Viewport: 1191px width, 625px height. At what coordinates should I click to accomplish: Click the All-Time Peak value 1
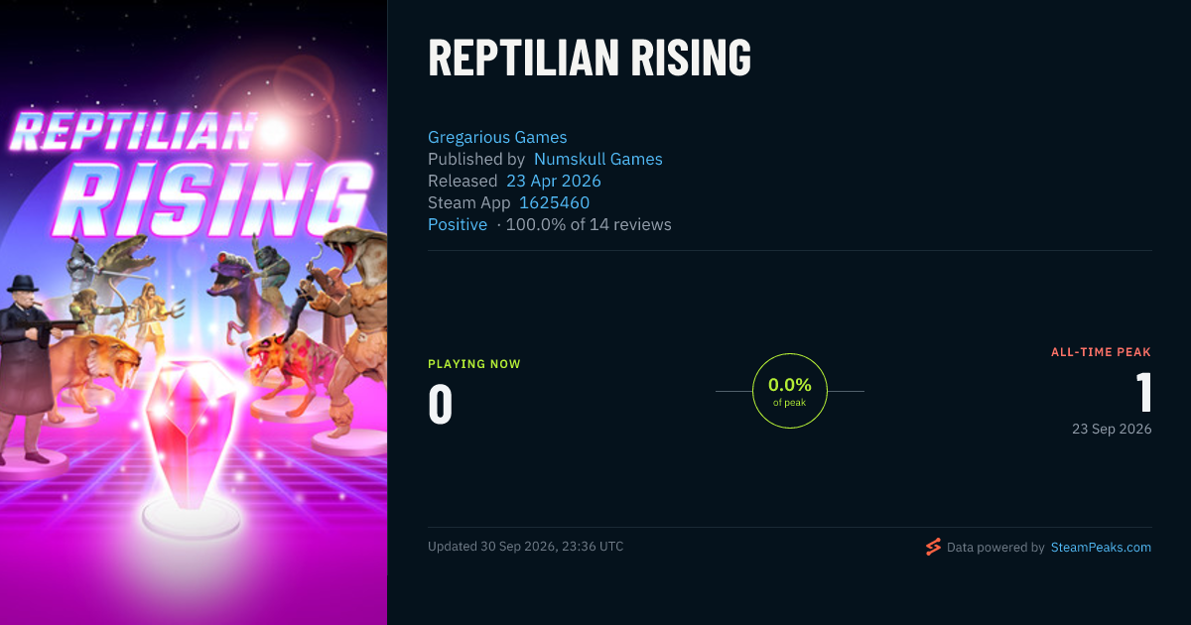tap(1143, 393)
